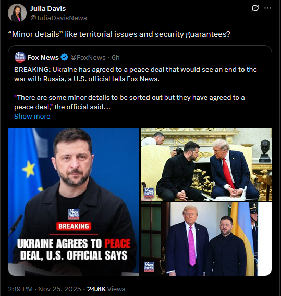View the 24.6K Views count

click(x=106, y=289)
